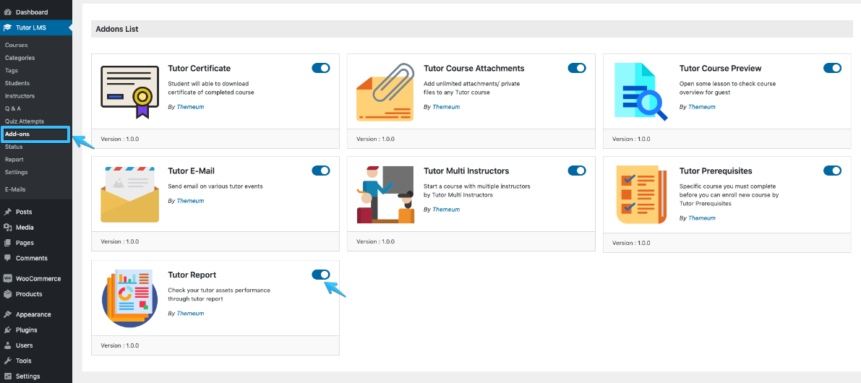Open Themeum link under Tutor Certificate
The width and height of the screenshot is (861, 383).
pyautogui.click(x=190, y=107)
